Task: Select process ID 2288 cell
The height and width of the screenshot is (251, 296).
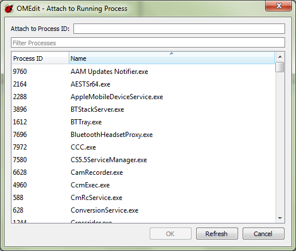Action: [20, 97]
